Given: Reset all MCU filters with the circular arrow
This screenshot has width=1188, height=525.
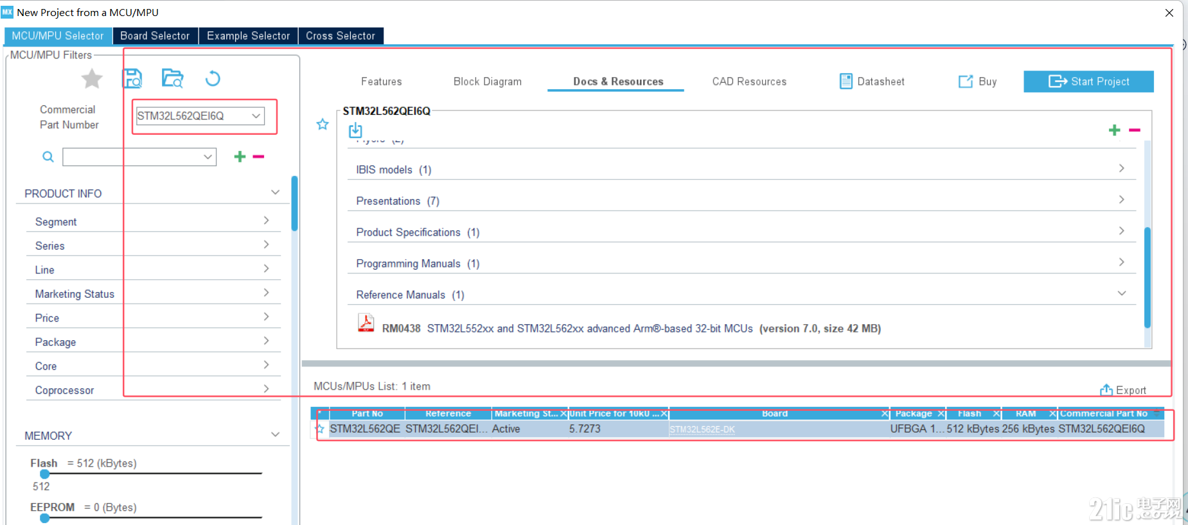Looking at the screenshot, I should pos(213,78).
